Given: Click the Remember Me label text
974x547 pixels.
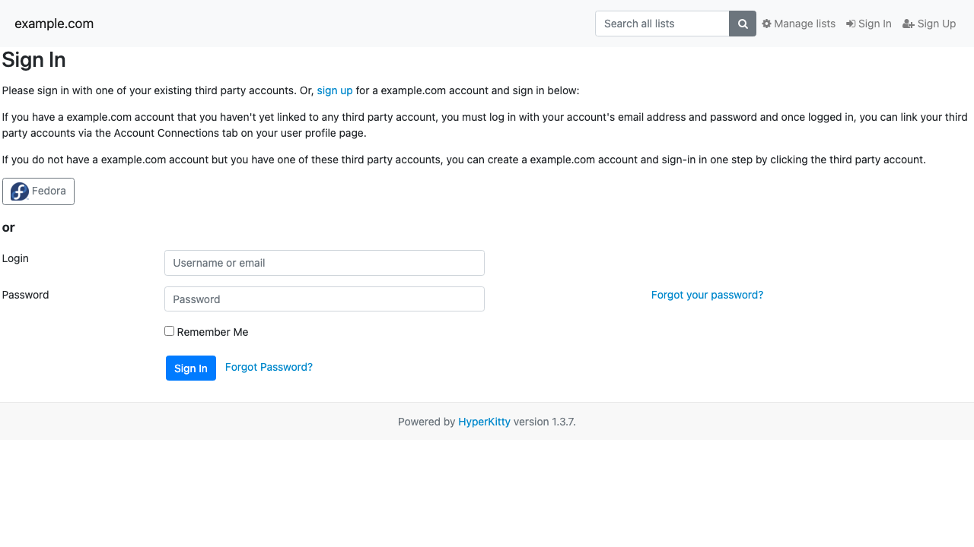Looking at the screenshot, I should [212, 332].
